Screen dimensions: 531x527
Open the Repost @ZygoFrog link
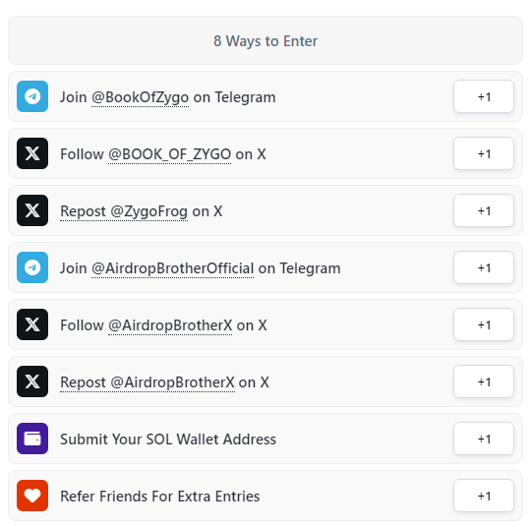coord(124,211)
